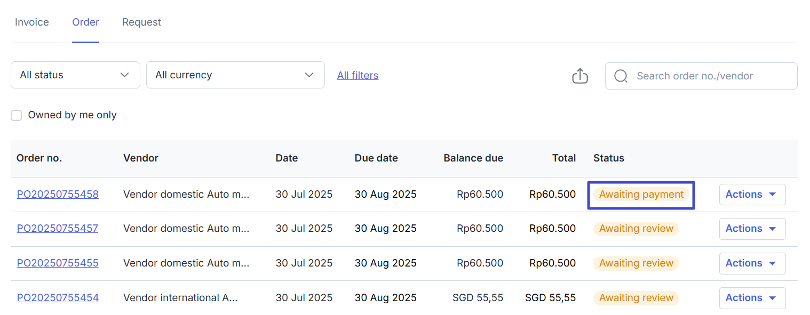810x315 pixels.
Task: Click the Awaiting payment status badge
Action: tap(641, 195)
